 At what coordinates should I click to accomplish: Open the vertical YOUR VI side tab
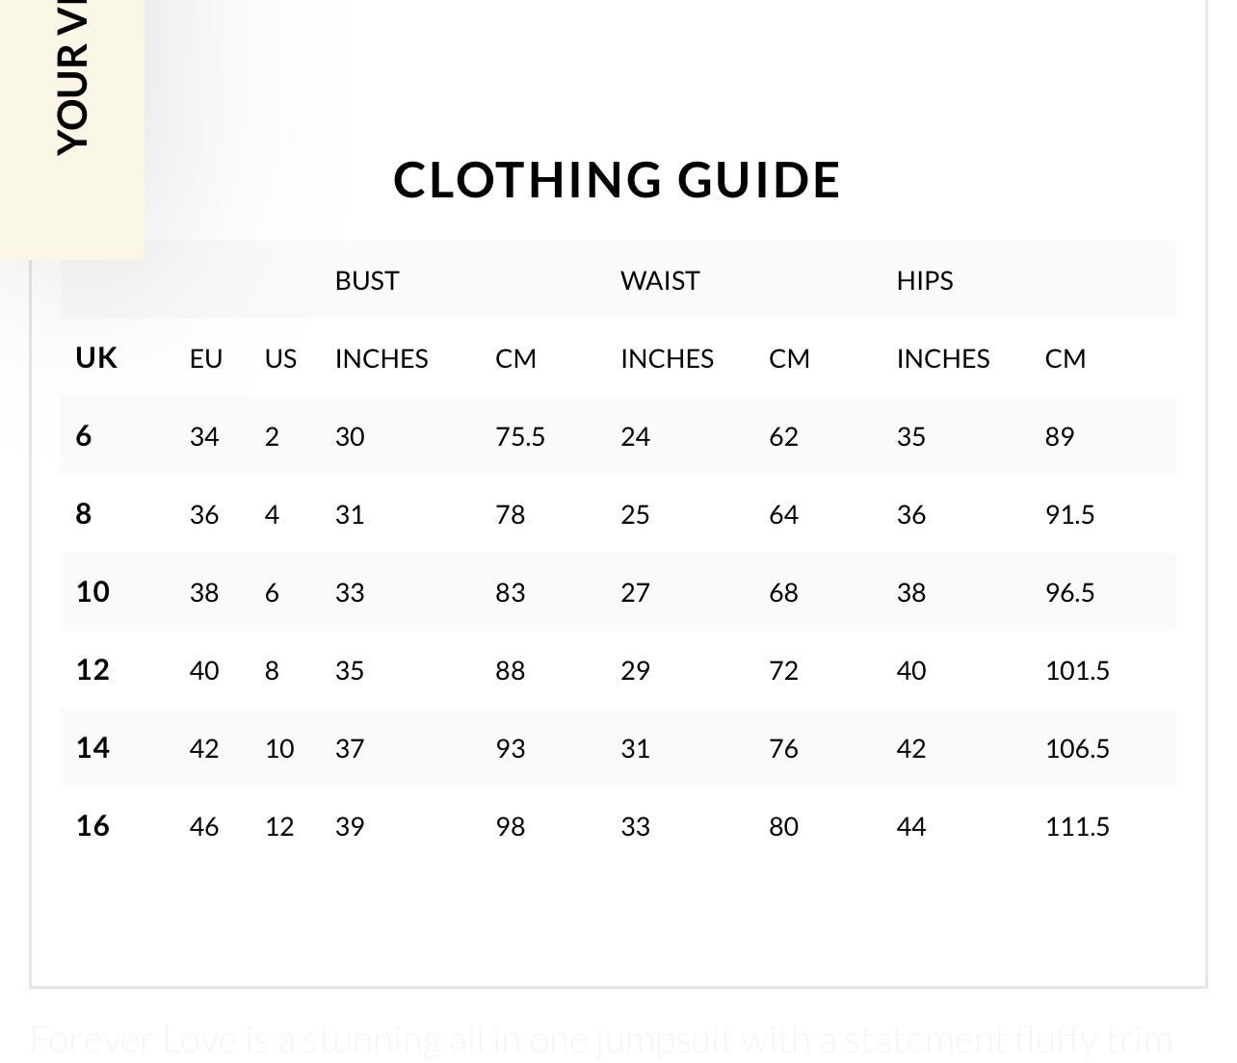[72, 129]
